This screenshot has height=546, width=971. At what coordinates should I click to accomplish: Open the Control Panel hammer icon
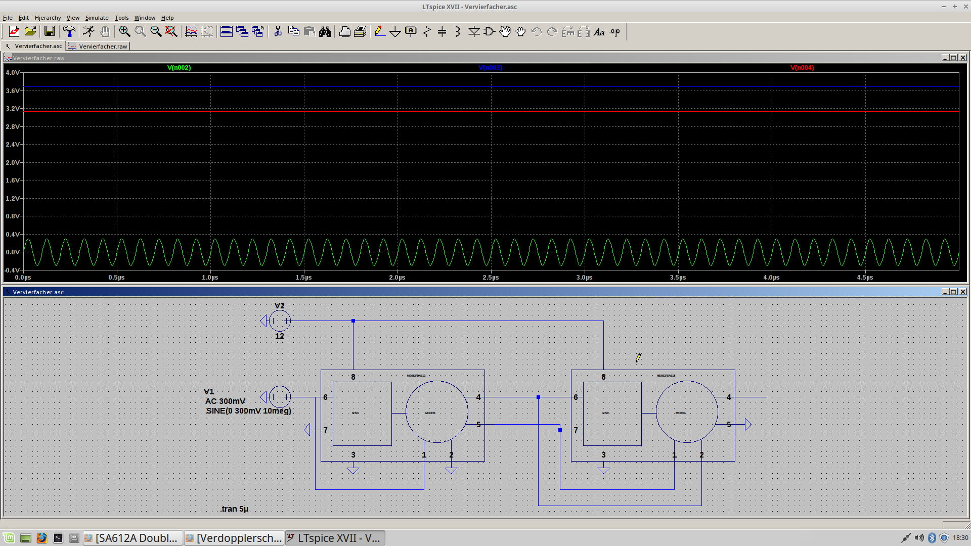coord(69,31)
